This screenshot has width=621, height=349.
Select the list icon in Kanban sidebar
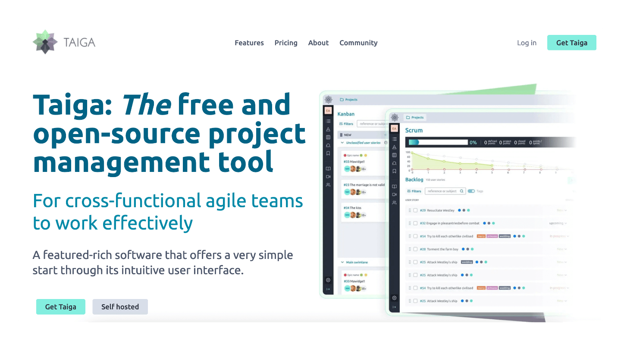tap(328, 122)
